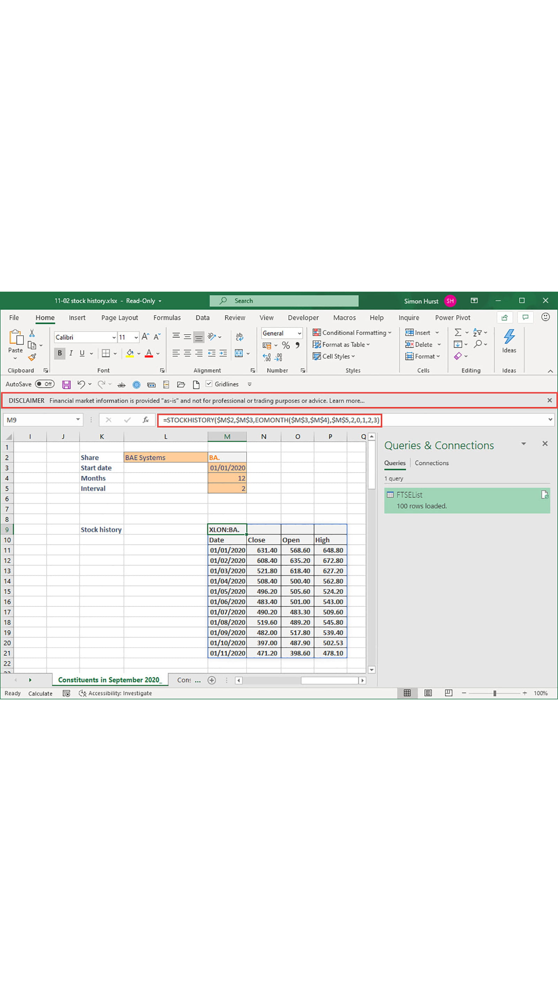Image resolution: width=558 pixels, height=991 pixels.
Task: Add a new sheet with plus icon
Action: point(211,680)
